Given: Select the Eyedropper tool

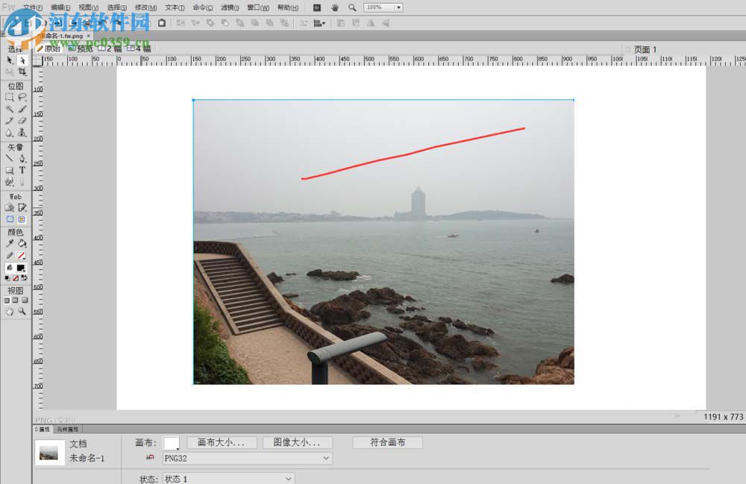Looking at the screenshot, I should [x=10, y=243].
